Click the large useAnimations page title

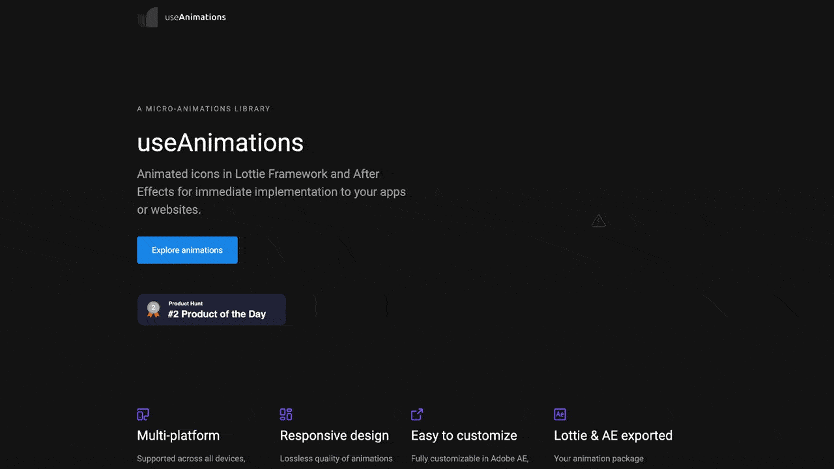pos(220,143)
